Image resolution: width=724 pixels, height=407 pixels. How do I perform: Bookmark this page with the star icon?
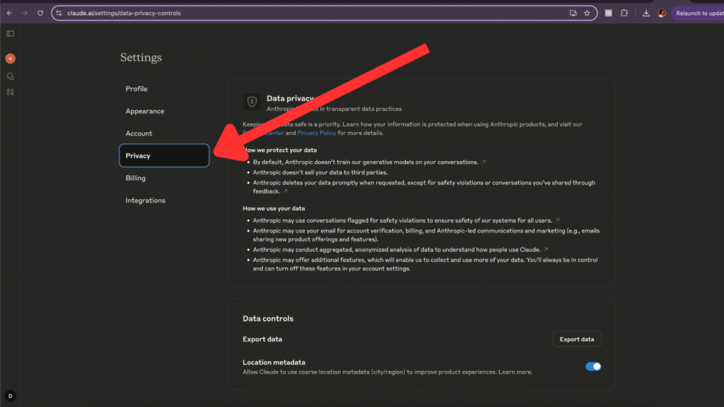coord(587,13)
